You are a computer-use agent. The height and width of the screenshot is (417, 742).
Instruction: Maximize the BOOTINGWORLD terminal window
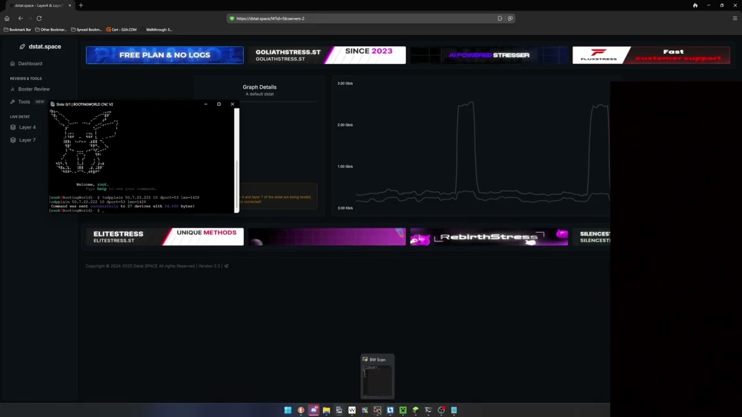(219, 104)
